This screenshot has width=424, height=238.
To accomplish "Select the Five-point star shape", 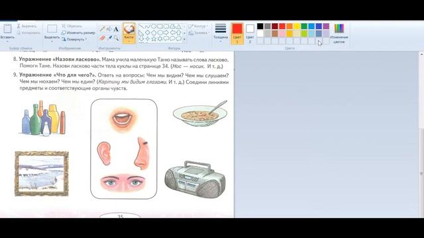I will pos(154,39).
